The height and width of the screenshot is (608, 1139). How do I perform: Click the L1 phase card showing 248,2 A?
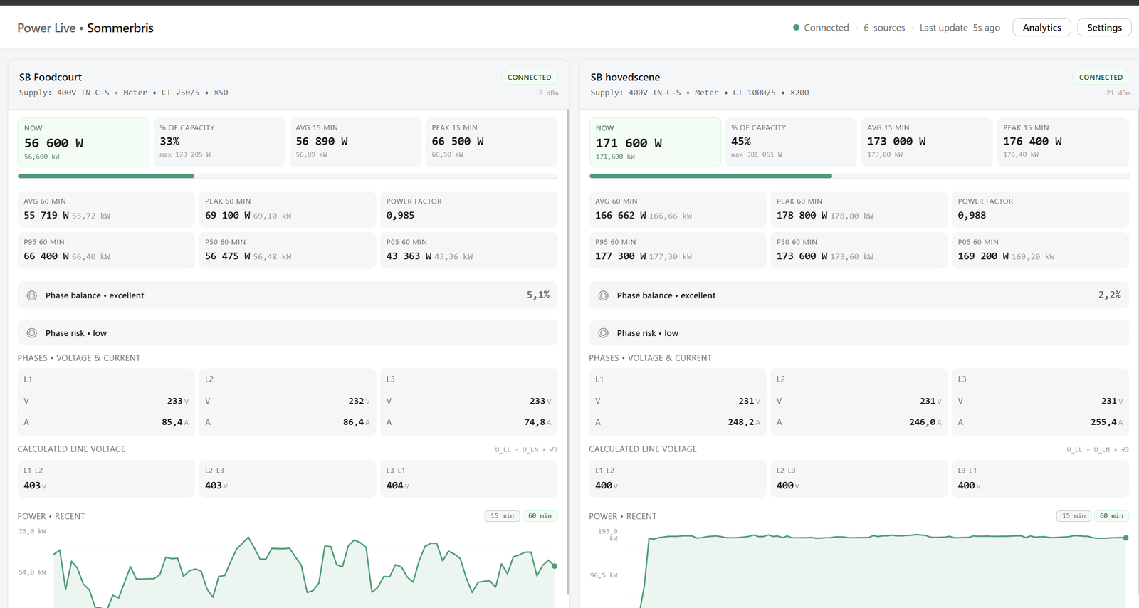coord(678,402)
